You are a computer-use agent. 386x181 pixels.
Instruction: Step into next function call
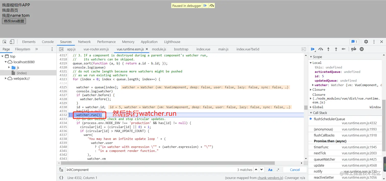328,49
